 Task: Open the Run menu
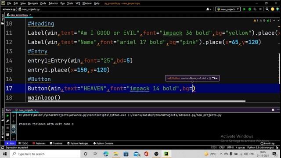coord(62,3)
